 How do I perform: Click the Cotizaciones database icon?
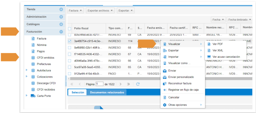[x=33, y=77]
